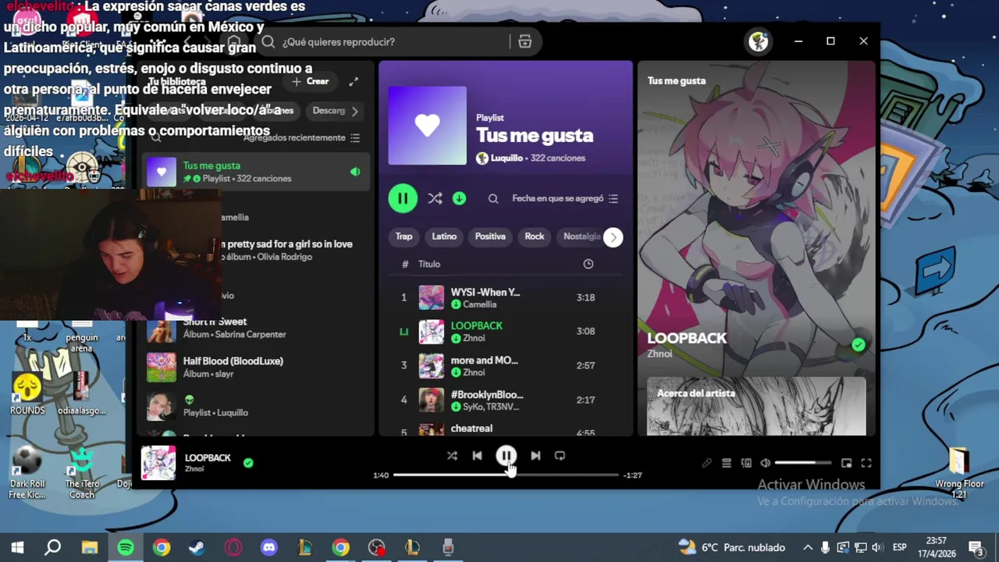
Task: Open File Explorer from the taskbar
Action: point(90,547)
